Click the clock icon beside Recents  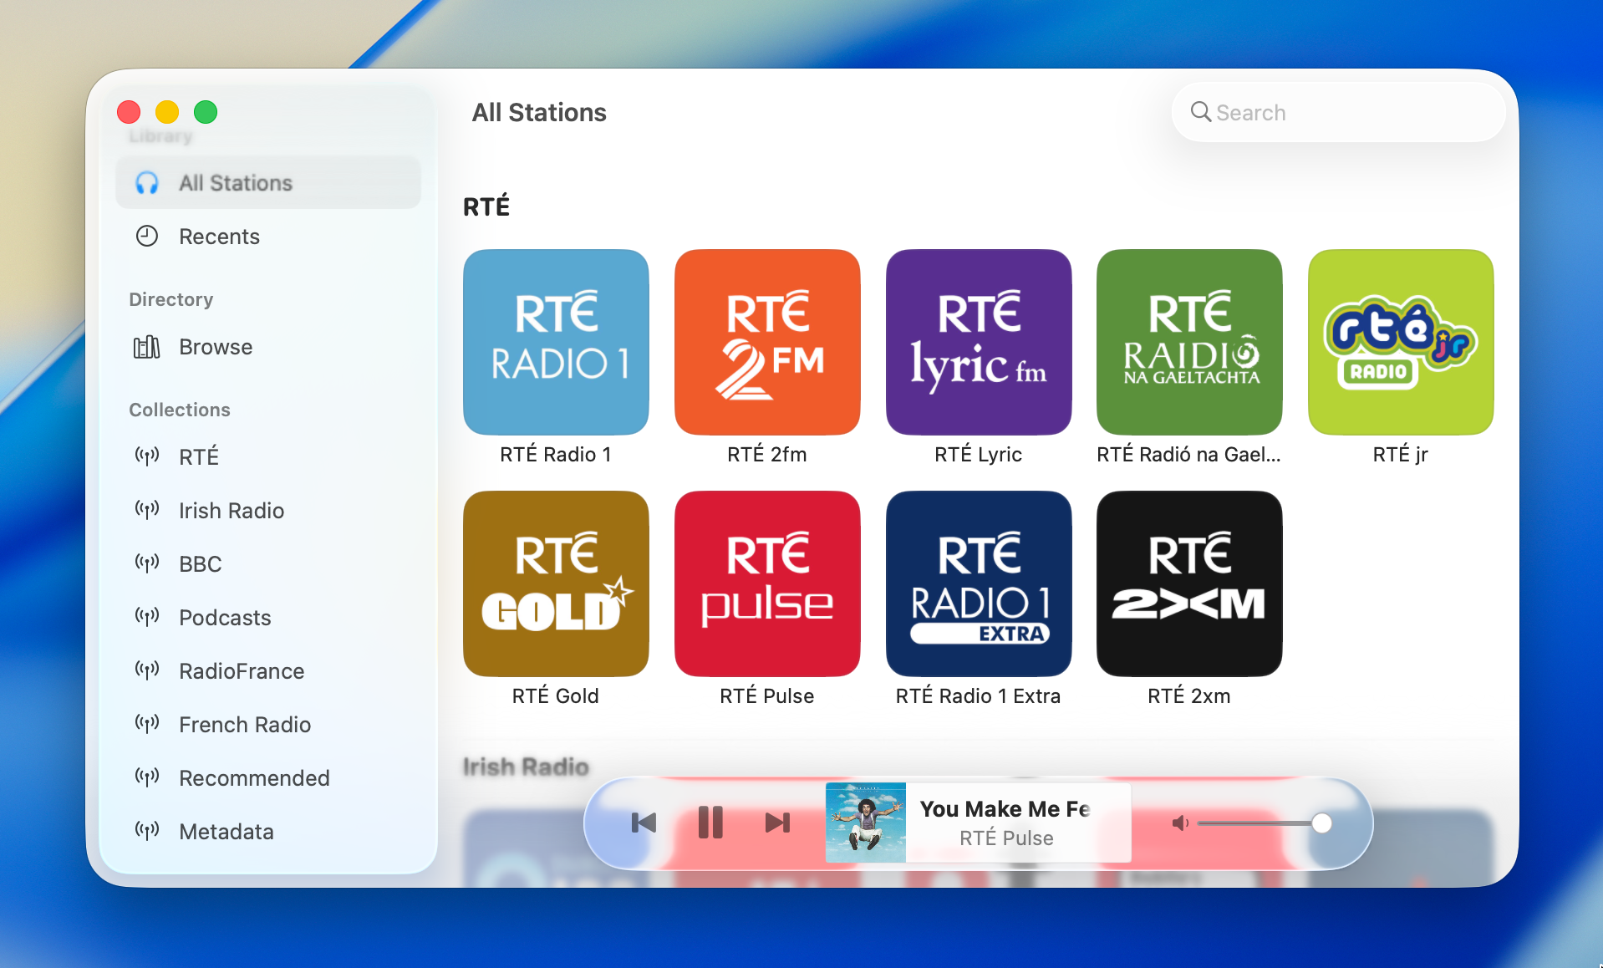[147, 237]
